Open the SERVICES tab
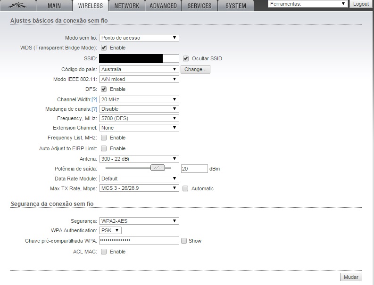374x285 pixels. point(199,6)
